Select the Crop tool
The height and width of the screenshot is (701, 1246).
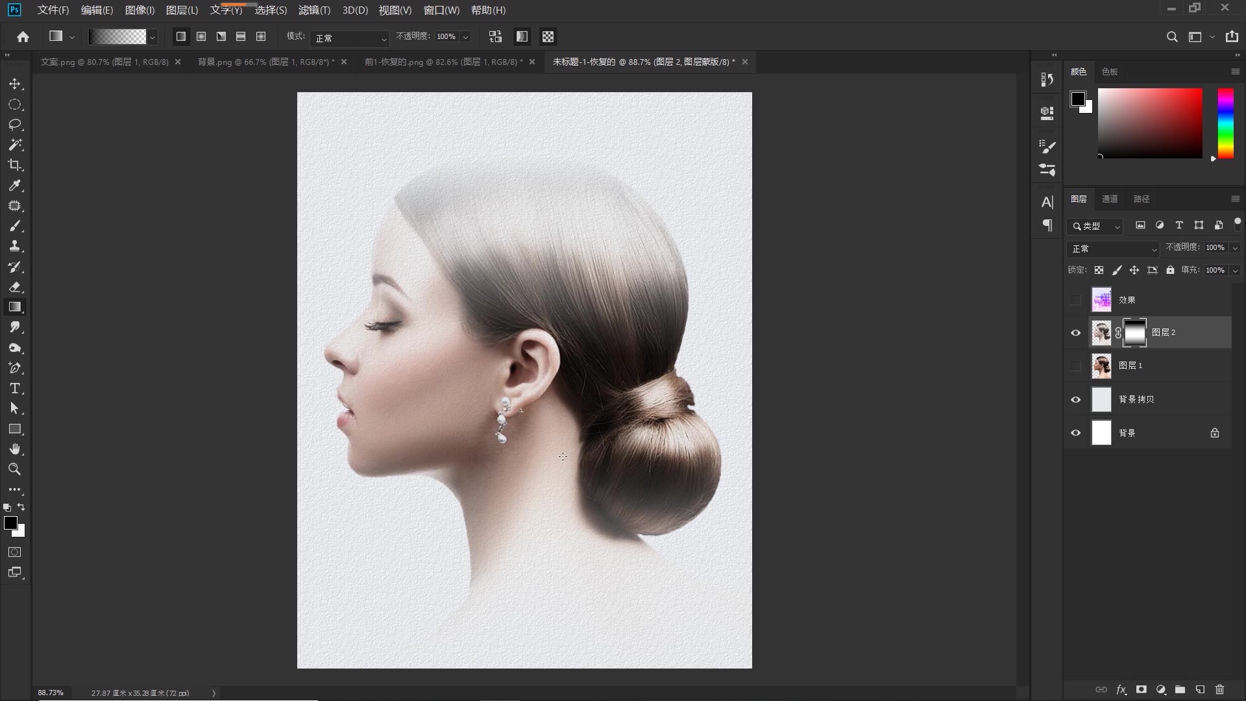point(15,165)
